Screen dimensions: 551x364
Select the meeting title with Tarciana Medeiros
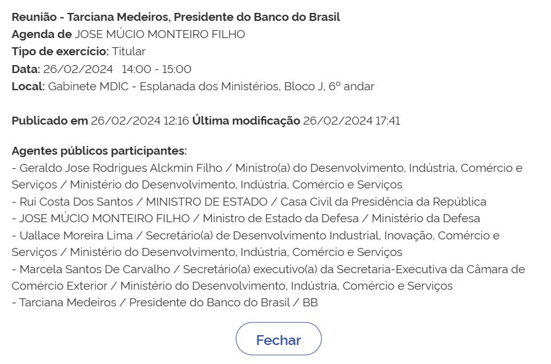point(176,17)
